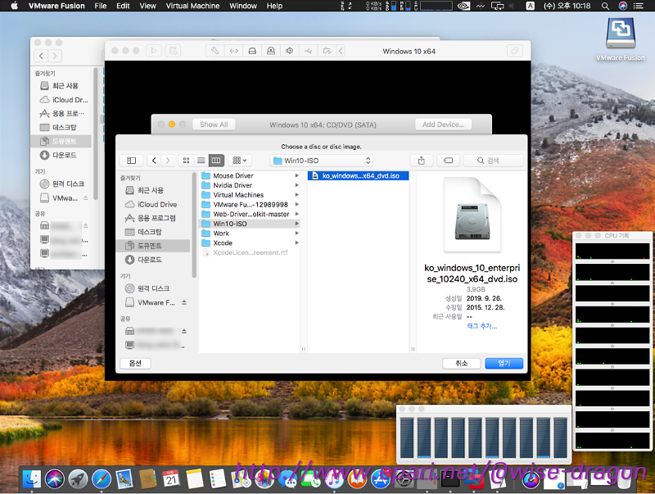This screenshot has width=655, height=494.
Task: Open the Win10-ISO path dropdown
Action: coord(321,161)
